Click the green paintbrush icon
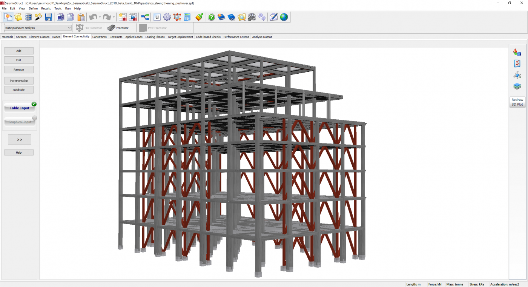The width and height of the screenshot is (528, 287). pos(200,17)
